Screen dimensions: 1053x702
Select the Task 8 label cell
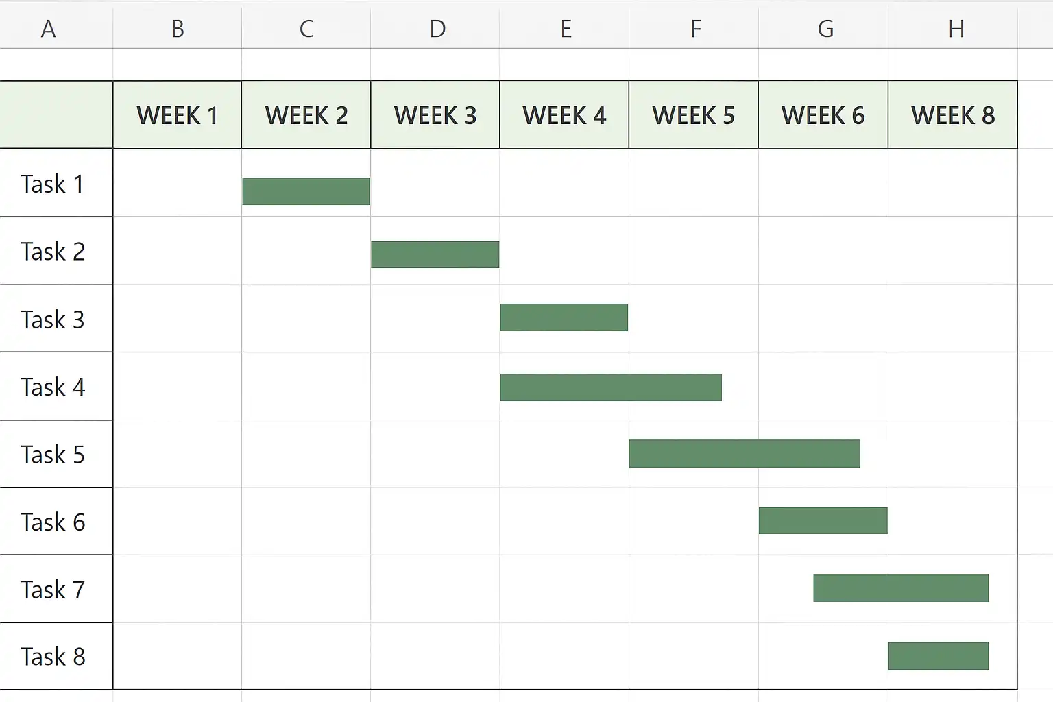pyautogui.click(x=53, y=657)
